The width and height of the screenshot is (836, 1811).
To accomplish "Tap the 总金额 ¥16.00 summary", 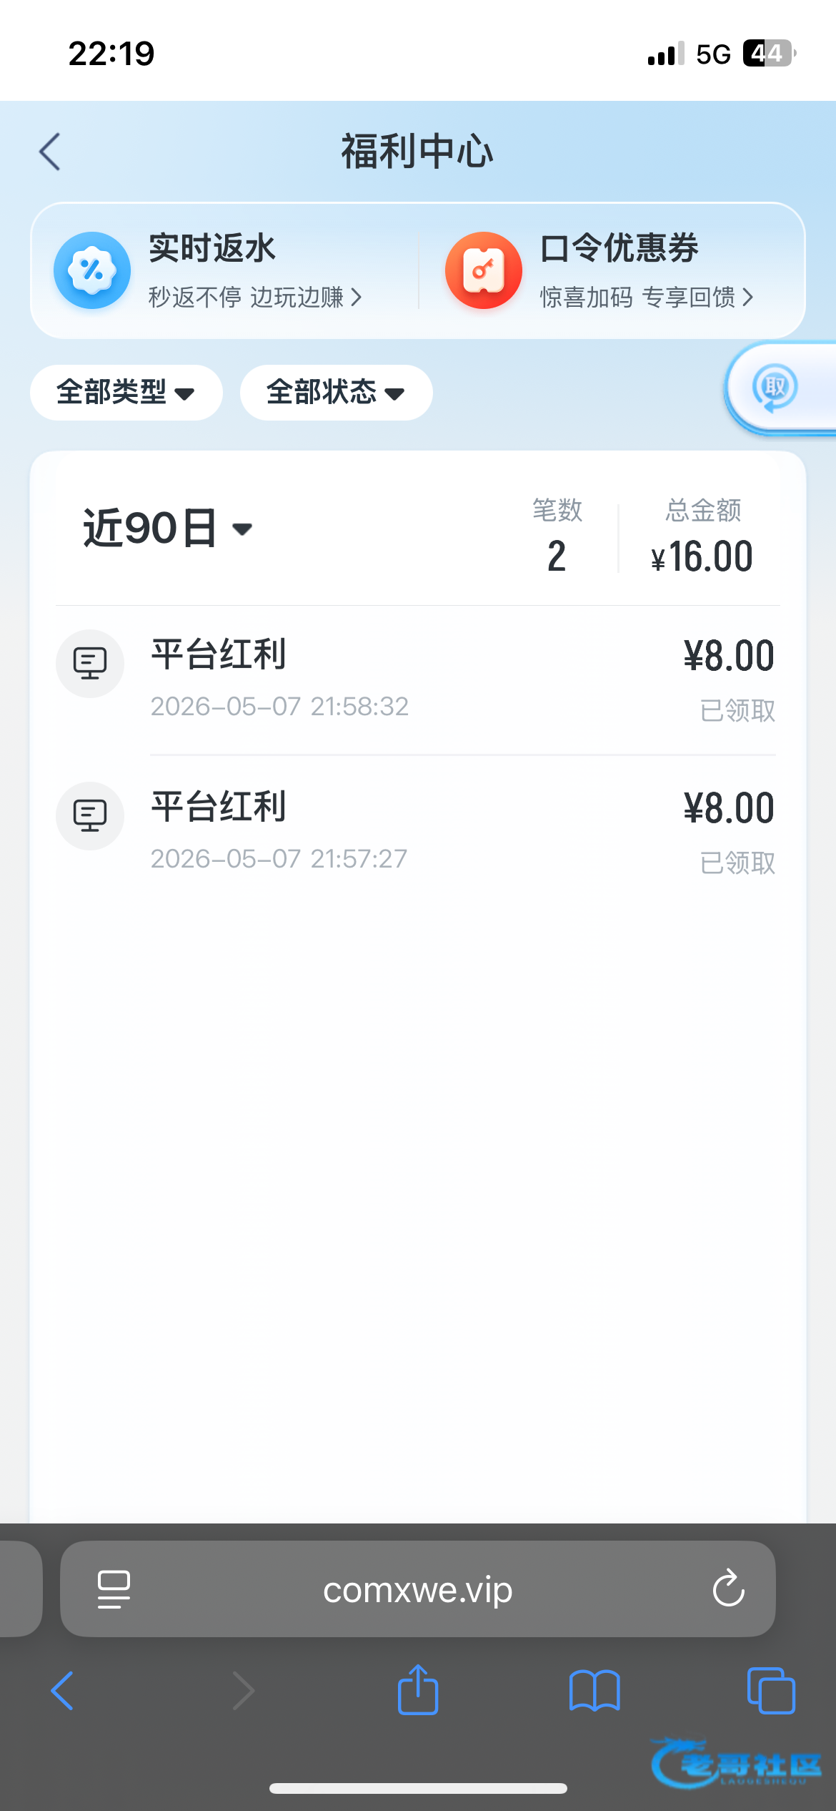I will (x=702, y=536).
